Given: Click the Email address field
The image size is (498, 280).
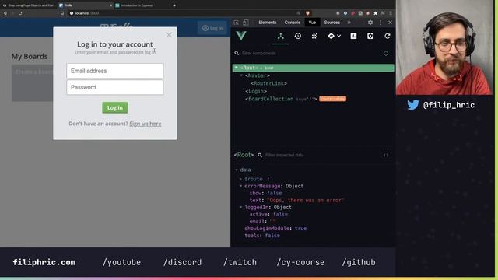Looking at the screenshot, I should tap(115, 71).
